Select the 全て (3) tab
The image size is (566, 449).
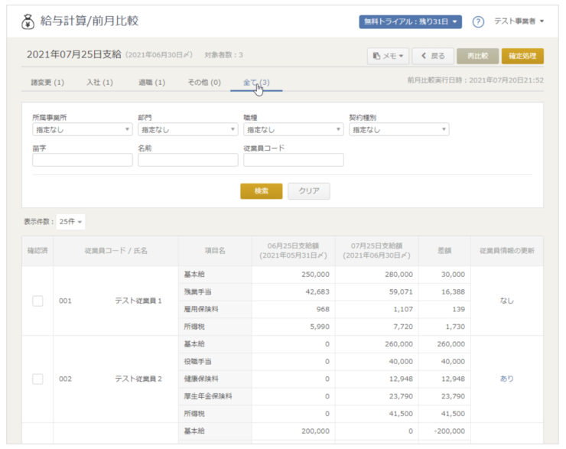(256, 83)
